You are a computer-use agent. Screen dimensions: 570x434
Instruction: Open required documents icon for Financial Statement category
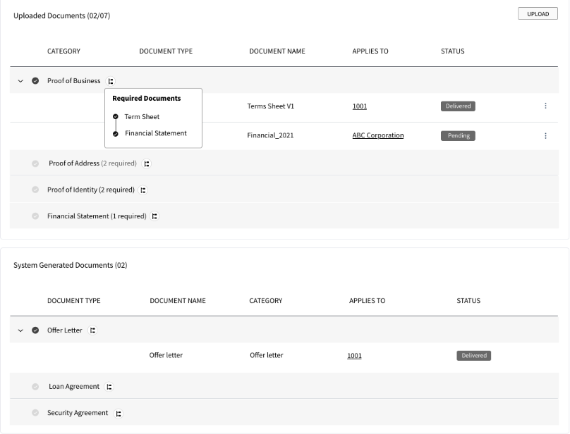pos(154,216)
